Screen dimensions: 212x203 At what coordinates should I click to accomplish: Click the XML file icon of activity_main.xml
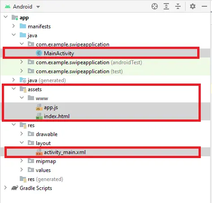click(39, 152)
